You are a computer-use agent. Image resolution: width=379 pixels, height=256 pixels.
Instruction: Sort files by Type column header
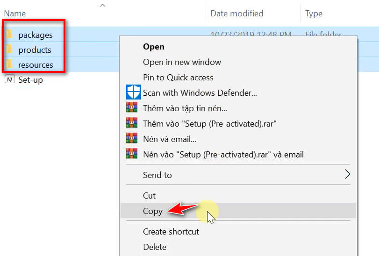pos(314,14)
